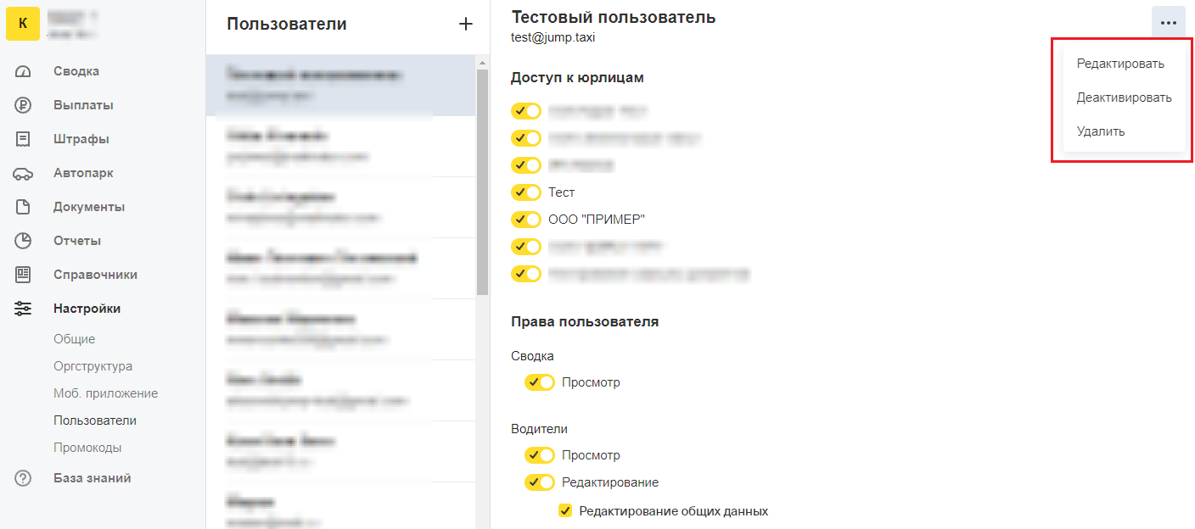Viewport: 1195px width, 529px height.
Task: Open База знаний question mark icon
Action: [23, 478]
